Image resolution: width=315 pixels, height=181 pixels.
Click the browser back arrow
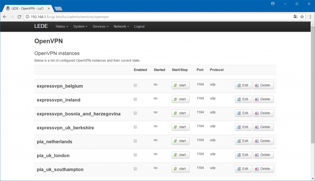[x=4, y=17]
